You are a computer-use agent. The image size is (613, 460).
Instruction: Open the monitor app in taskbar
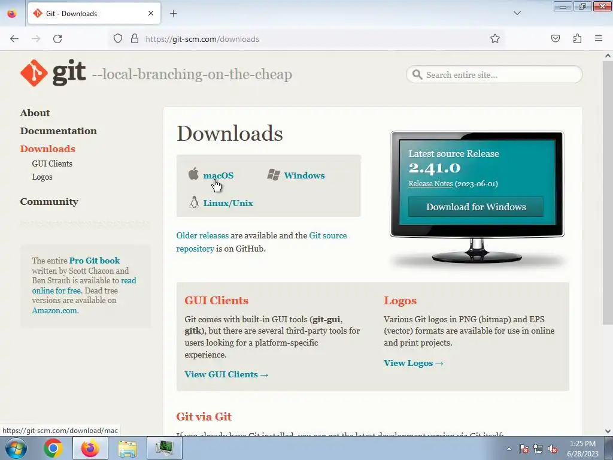164,448
